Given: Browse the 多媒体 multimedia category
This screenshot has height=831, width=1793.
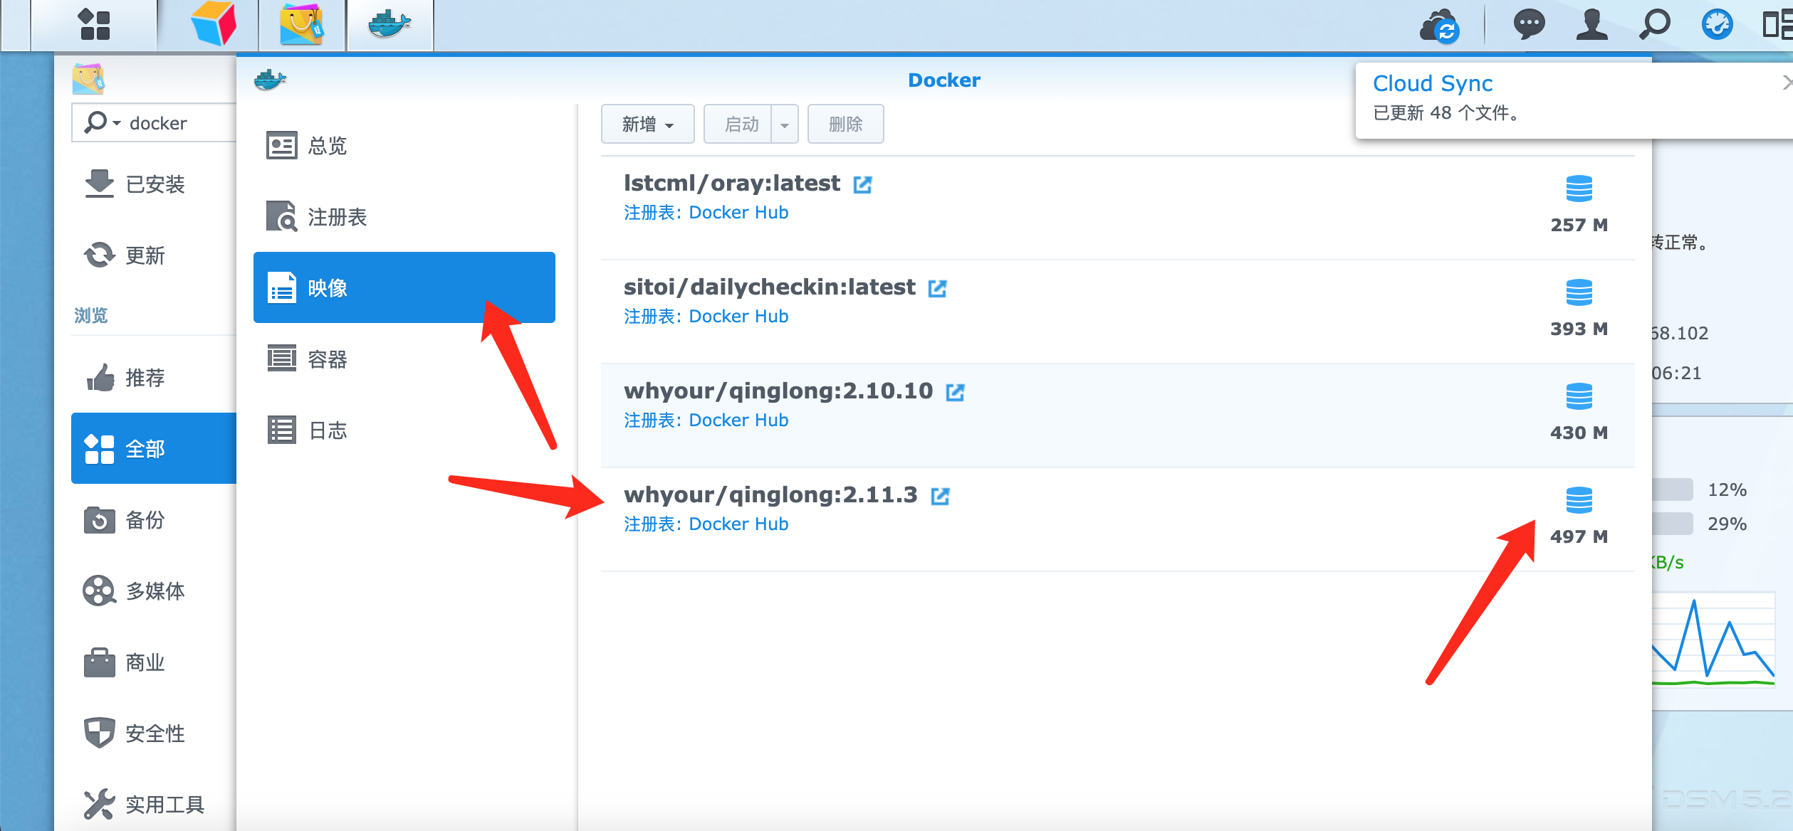Looking at the screenshot, I should coord(154,591).
